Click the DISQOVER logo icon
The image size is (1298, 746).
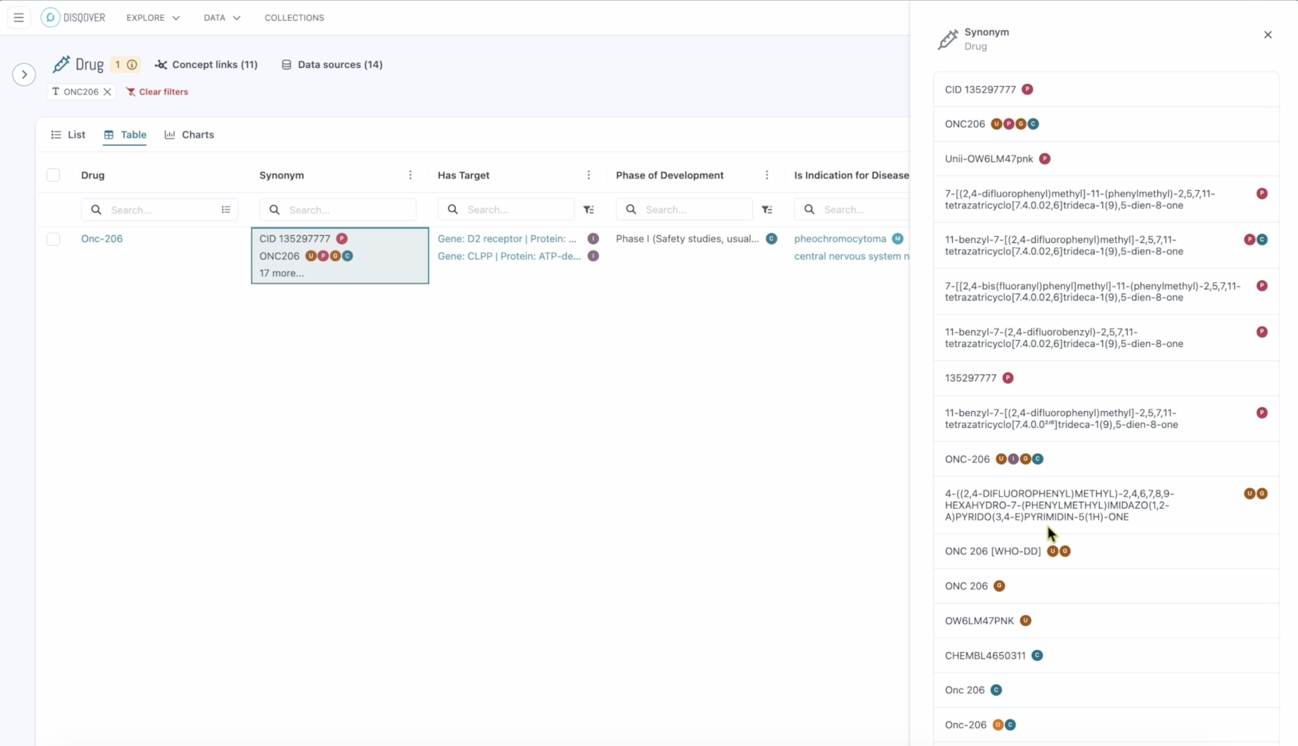[50, 17]
